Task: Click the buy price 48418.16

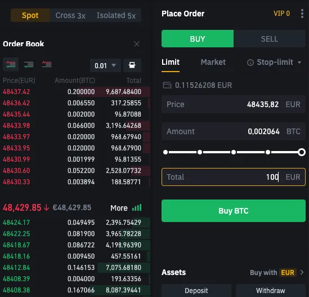Action: click(x=16, y=256)
